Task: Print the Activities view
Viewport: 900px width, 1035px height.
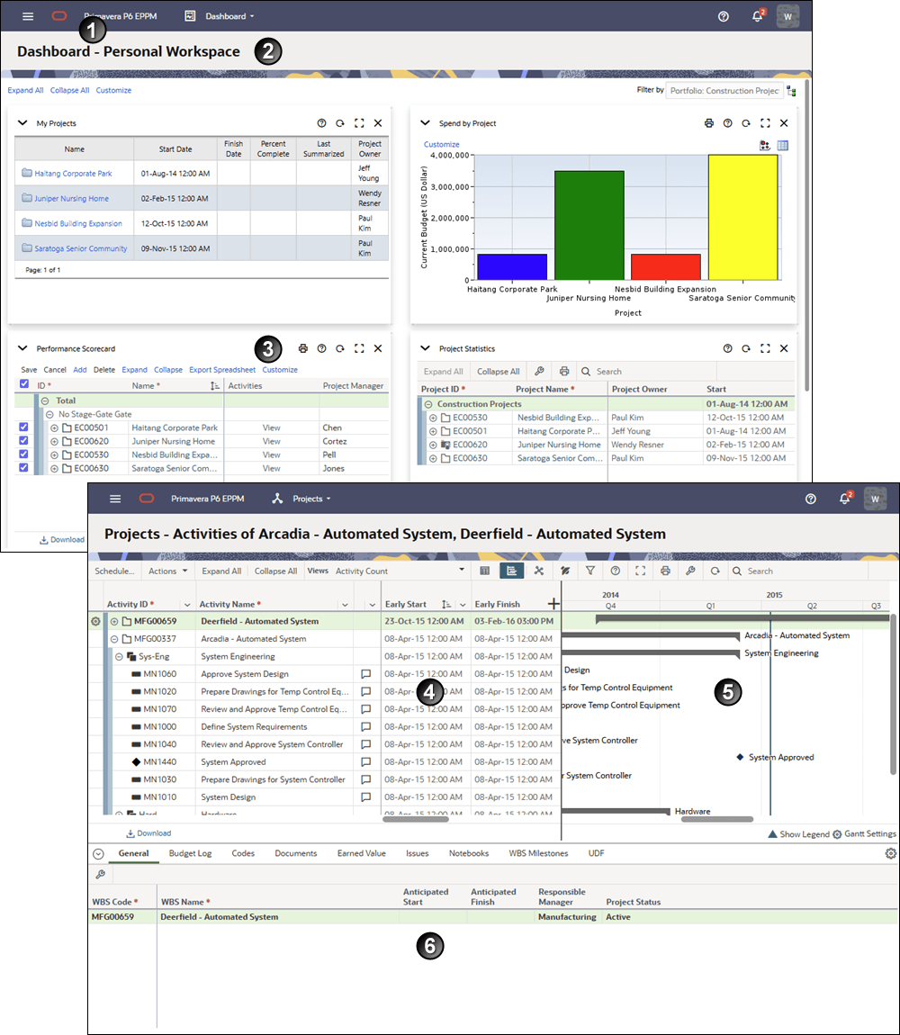Action: pyautogui.click(x=665, y=571)
